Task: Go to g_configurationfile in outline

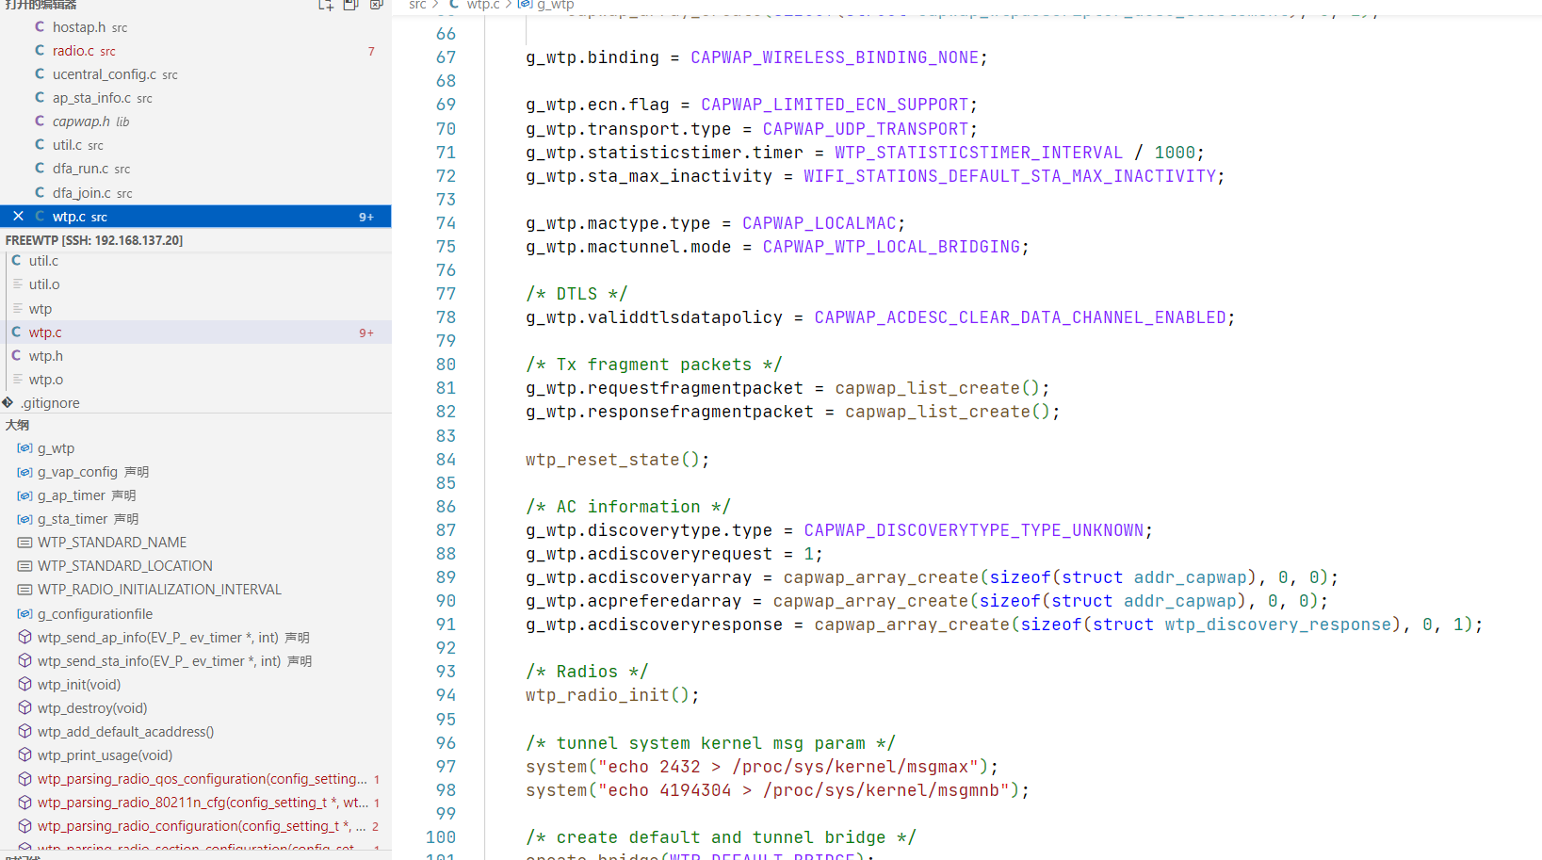Action: coord(196,614)
